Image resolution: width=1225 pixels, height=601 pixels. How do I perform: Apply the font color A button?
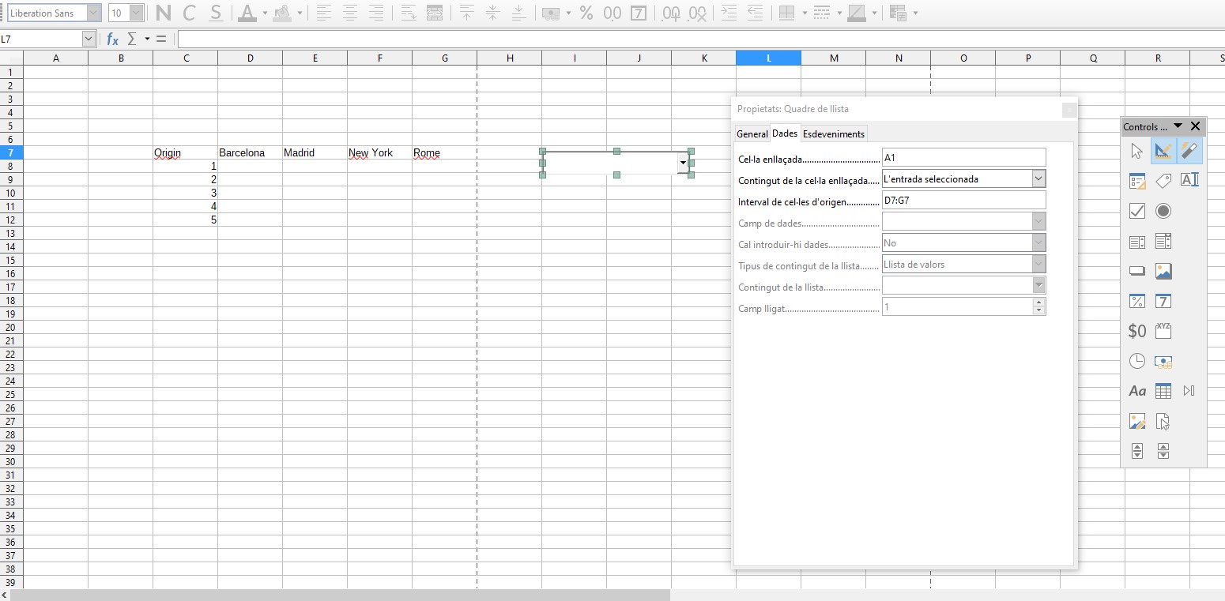click(x=247, y=13)
